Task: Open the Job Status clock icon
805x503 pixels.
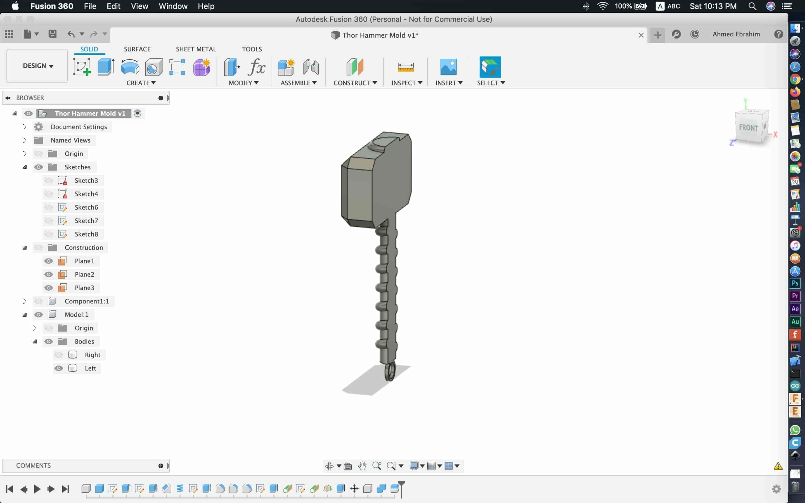Action: click(x=695, y=34)
